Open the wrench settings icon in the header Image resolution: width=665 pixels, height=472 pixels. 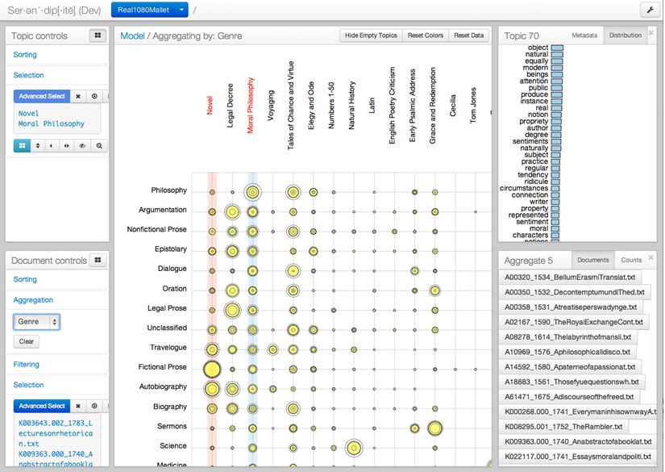point(650,10)
